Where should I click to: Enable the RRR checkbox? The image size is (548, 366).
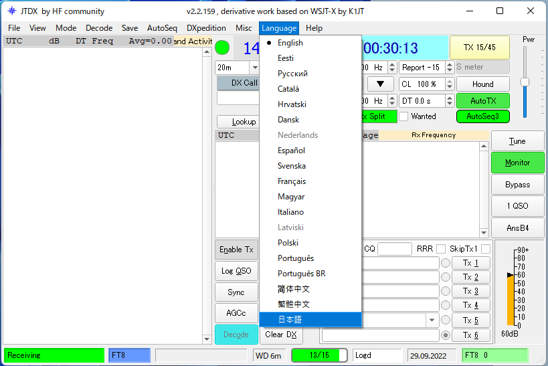[441, 249]
